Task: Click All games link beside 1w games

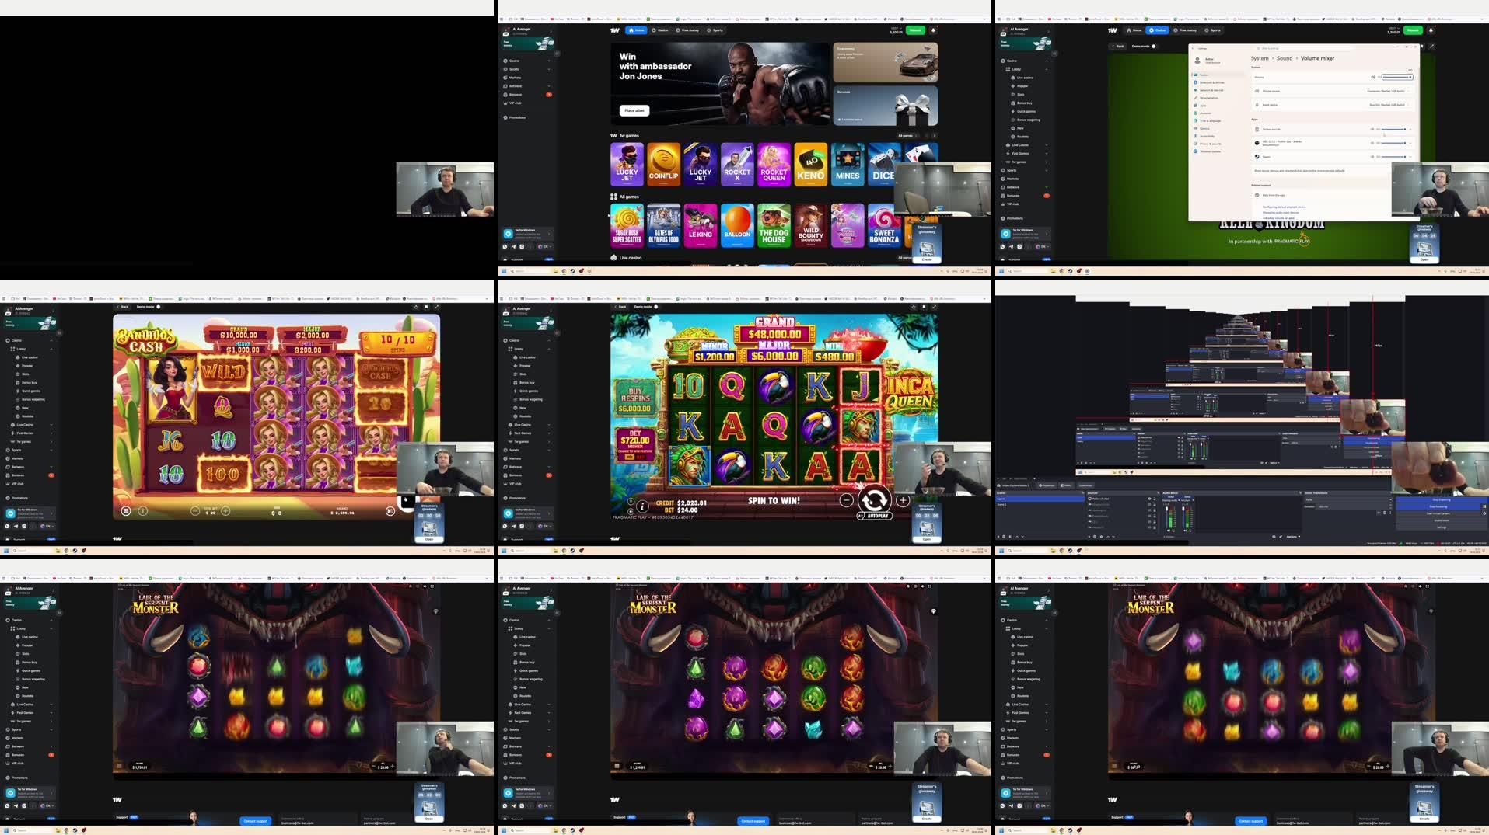Action: 907,136
